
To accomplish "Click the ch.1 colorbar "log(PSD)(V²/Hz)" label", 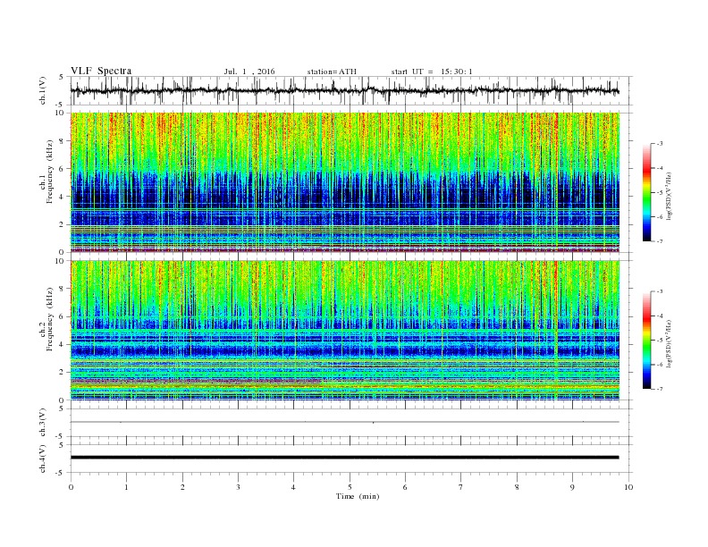I will pos(670,197).
